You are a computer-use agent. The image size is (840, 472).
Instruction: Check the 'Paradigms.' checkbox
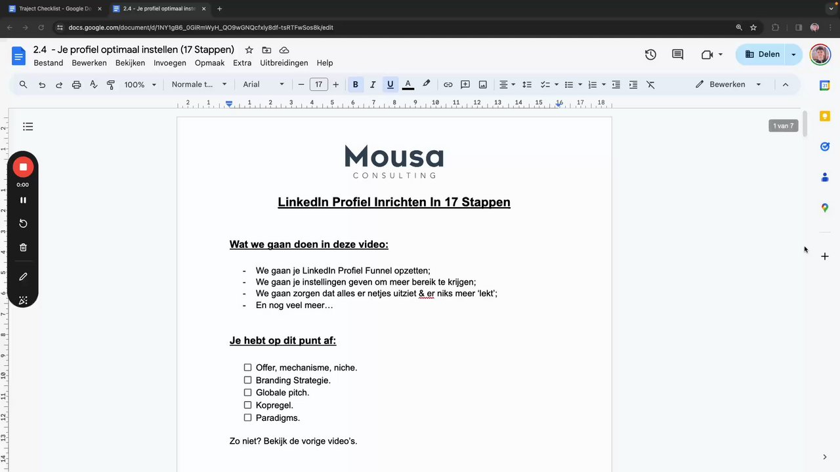click(247, 418)
